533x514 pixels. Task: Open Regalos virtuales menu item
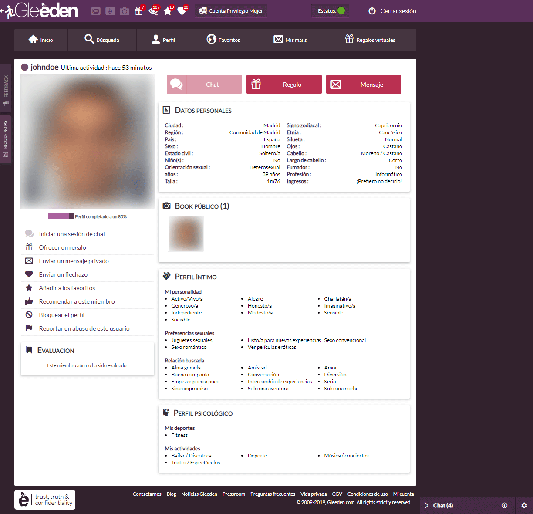[370, 40]
